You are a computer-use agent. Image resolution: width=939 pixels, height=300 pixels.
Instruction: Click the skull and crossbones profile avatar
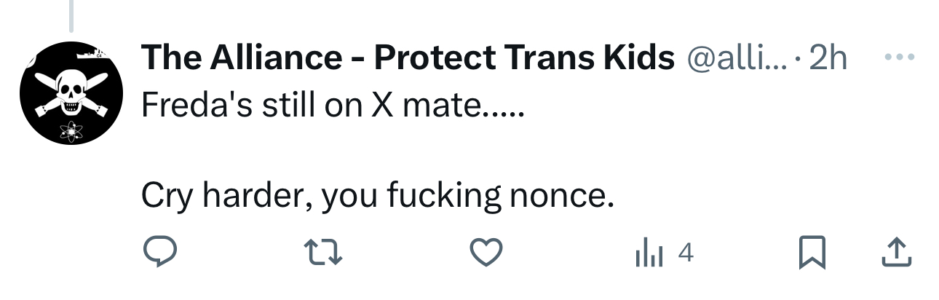[71, 92]
